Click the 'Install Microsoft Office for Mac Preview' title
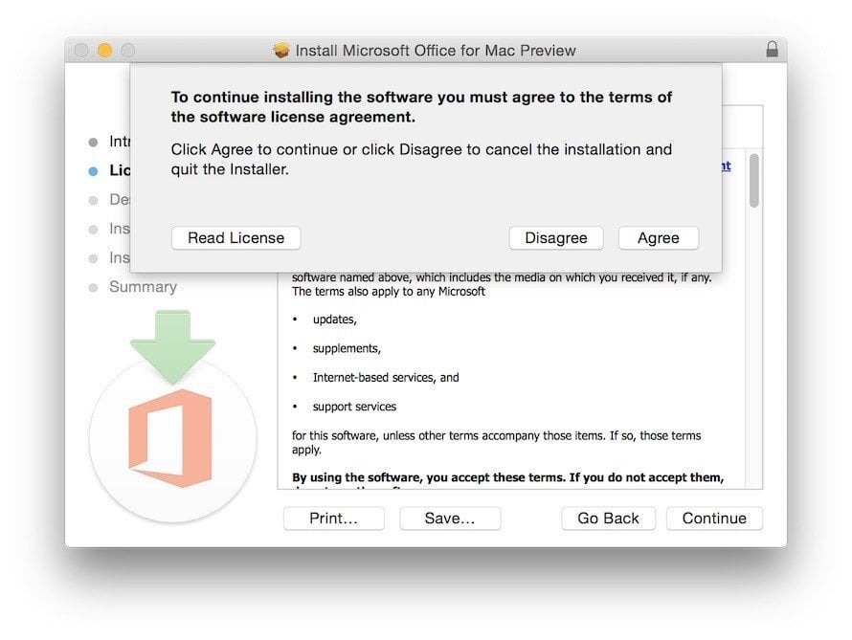852x640 pixels. (436, 51)
